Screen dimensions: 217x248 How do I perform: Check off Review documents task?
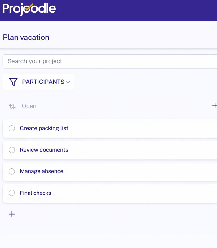pos(11,150)
